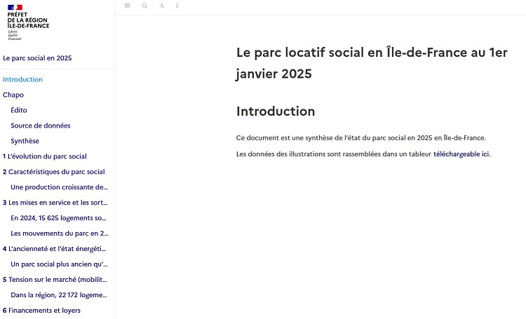The height and width of the screenshot is (319, 526).
Task: Select 'En 2024, 15 625 logements' entry
Action: click(x=59, y=218)
